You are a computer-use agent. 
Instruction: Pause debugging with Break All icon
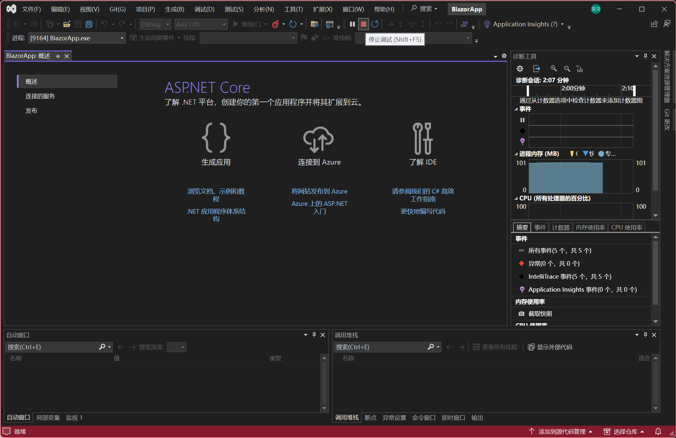tap(352, 24)
